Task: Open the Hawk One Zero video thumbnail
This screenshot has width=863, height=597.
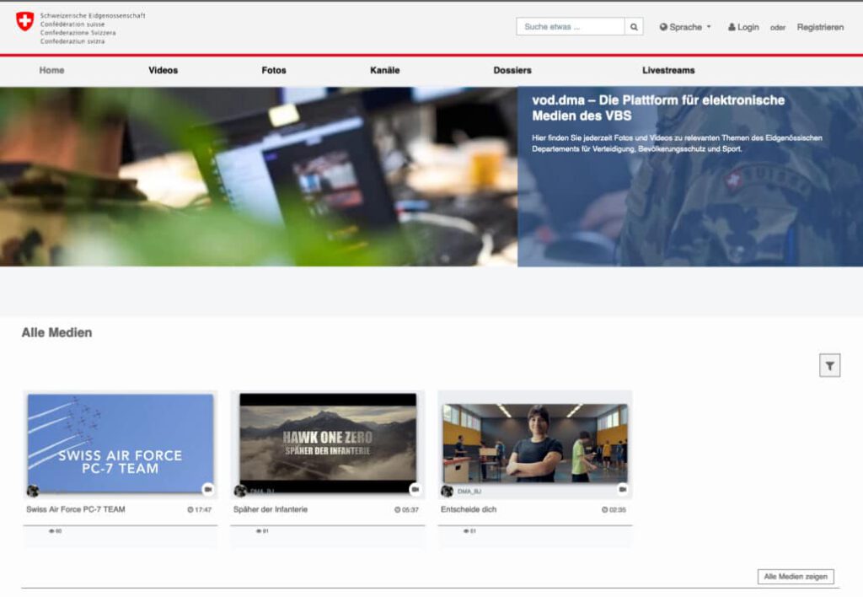Action: pos(325,440)
